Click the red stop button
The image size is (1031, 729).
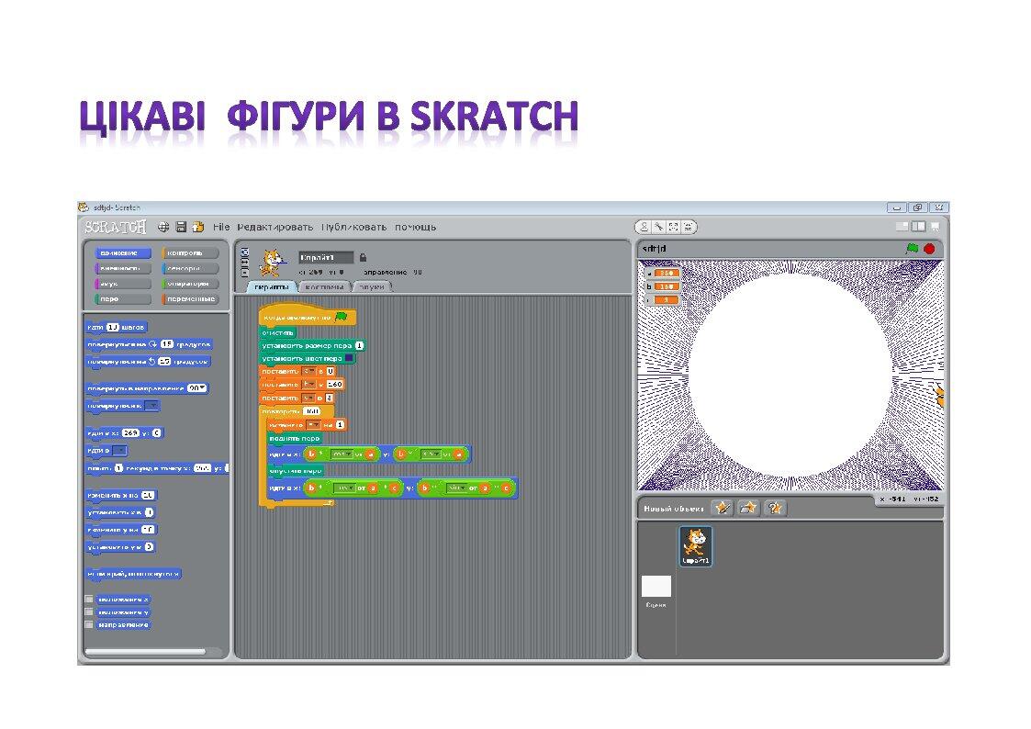[x=929, y=249]
